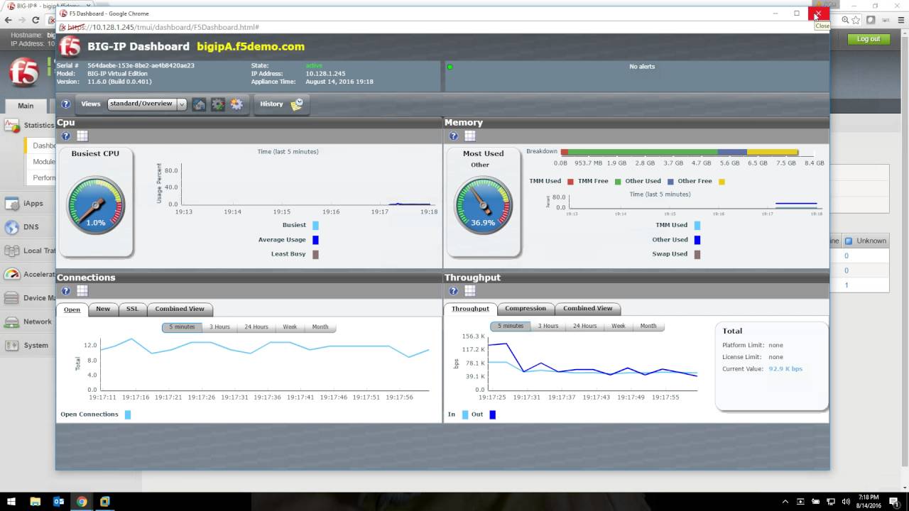The image size is (909, 511).
Task: Select Connections 5 minutes range
Action: pos(182,327)
